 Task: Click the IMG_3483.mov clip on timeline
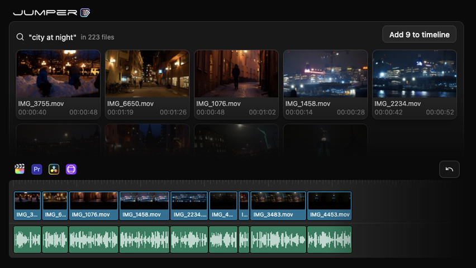point(278,205)
